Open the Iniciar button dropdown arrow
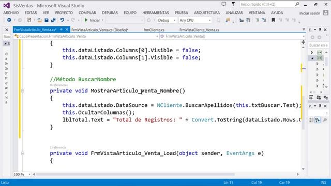 pos(102,20)
